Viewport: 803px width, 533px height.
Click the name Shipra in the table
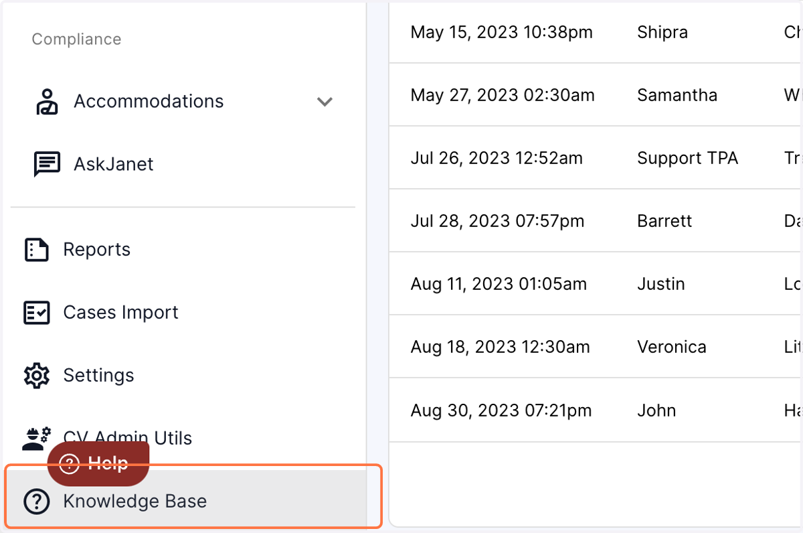(662, 32)
